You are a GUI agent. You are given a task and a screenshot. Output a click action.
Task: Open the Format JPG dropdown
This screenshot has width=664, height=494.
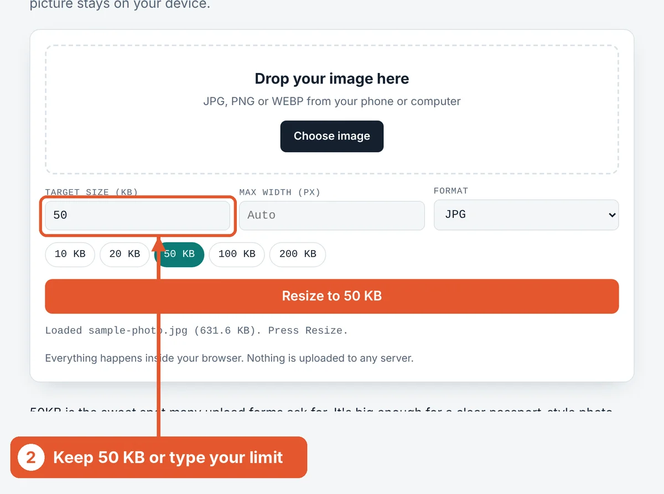[x=526, y=215]
